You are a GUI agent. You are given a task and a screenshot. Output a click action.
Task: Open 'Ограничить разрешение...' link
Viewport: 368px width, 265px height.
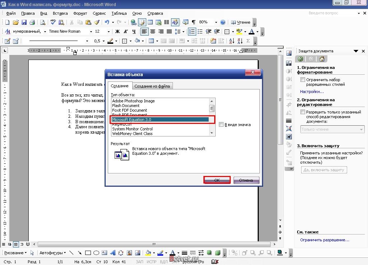[325, 240]
